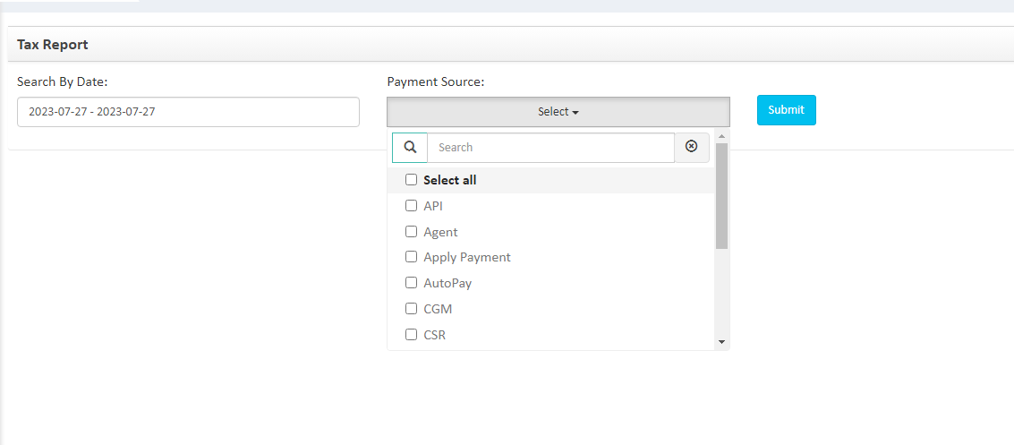Click the dropdown list scrollbar thumb

pos(721,195)
